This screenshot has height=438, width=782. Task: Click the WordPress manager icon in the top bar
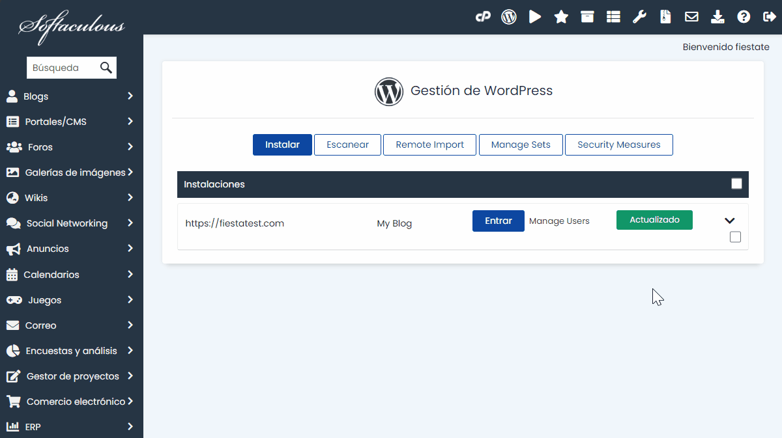point(509,17)
